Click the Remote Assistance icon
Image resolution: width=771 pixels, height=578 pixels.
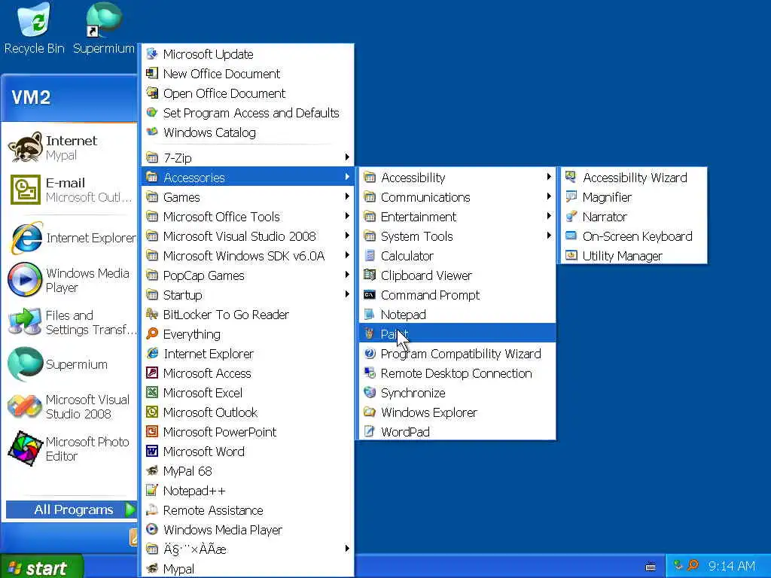coord(152,510)
